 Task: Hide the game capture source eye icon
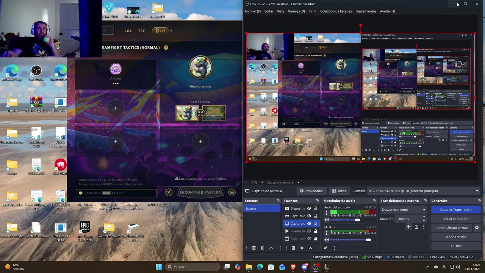pos(309,216)
